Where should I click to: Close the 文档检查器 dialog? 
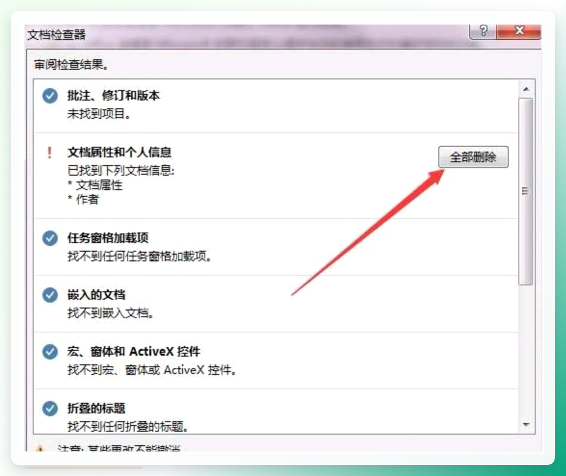[x=519, y=31]
